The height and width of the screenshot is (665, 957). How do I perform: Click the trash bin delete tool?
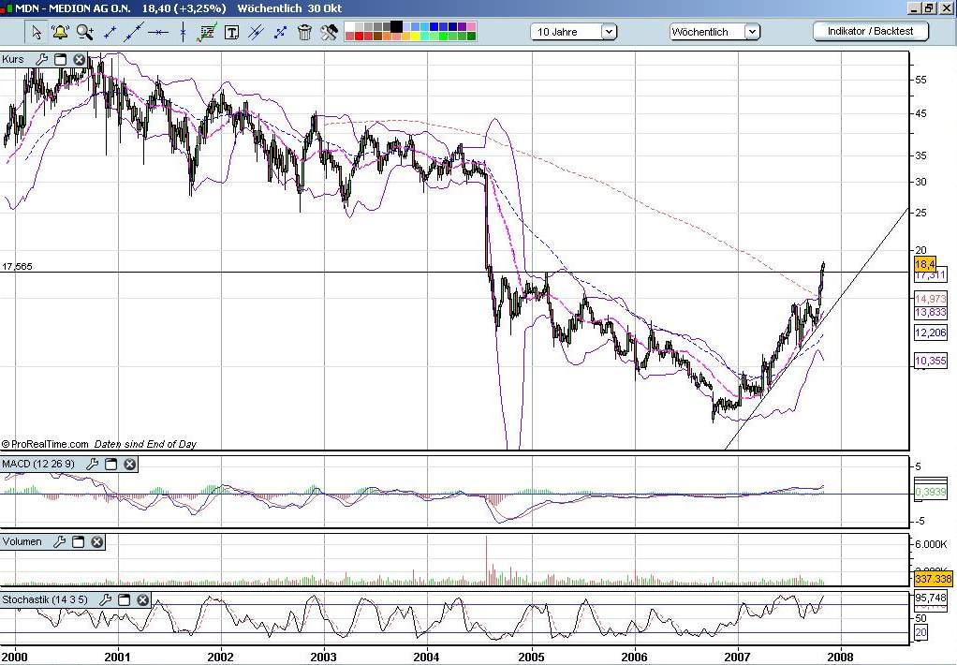tap(304, 32)
